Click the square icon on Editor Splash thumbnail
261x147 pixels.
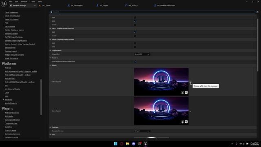point(186,93)
